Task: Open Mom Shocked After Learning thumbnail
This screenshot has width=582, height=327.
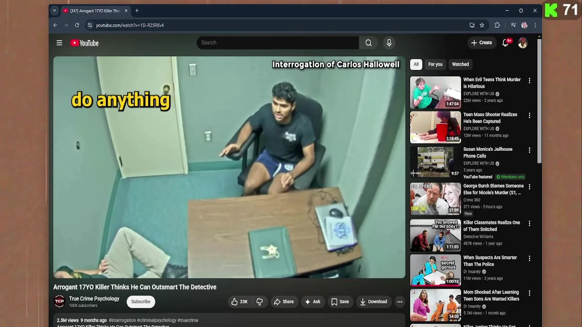Action: point(435,305)
